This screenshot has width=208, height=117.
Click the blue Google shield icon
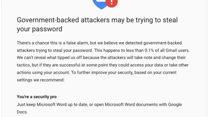tap(100, 4)
